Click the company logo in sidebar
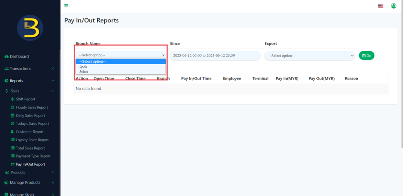Viewport: 403px width, 196px height. [x=30, y=28]
